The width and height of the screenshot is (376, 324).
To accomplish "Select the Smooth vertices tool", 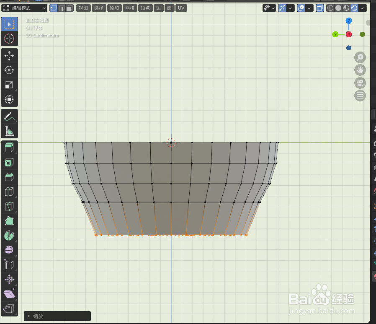I will pos(9,250).
